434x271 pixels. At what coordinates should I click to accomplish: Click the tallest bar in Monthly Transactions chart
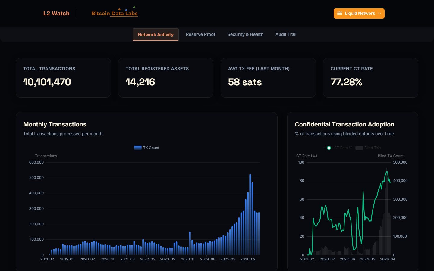pyautogui.click(x=250, y=215)
